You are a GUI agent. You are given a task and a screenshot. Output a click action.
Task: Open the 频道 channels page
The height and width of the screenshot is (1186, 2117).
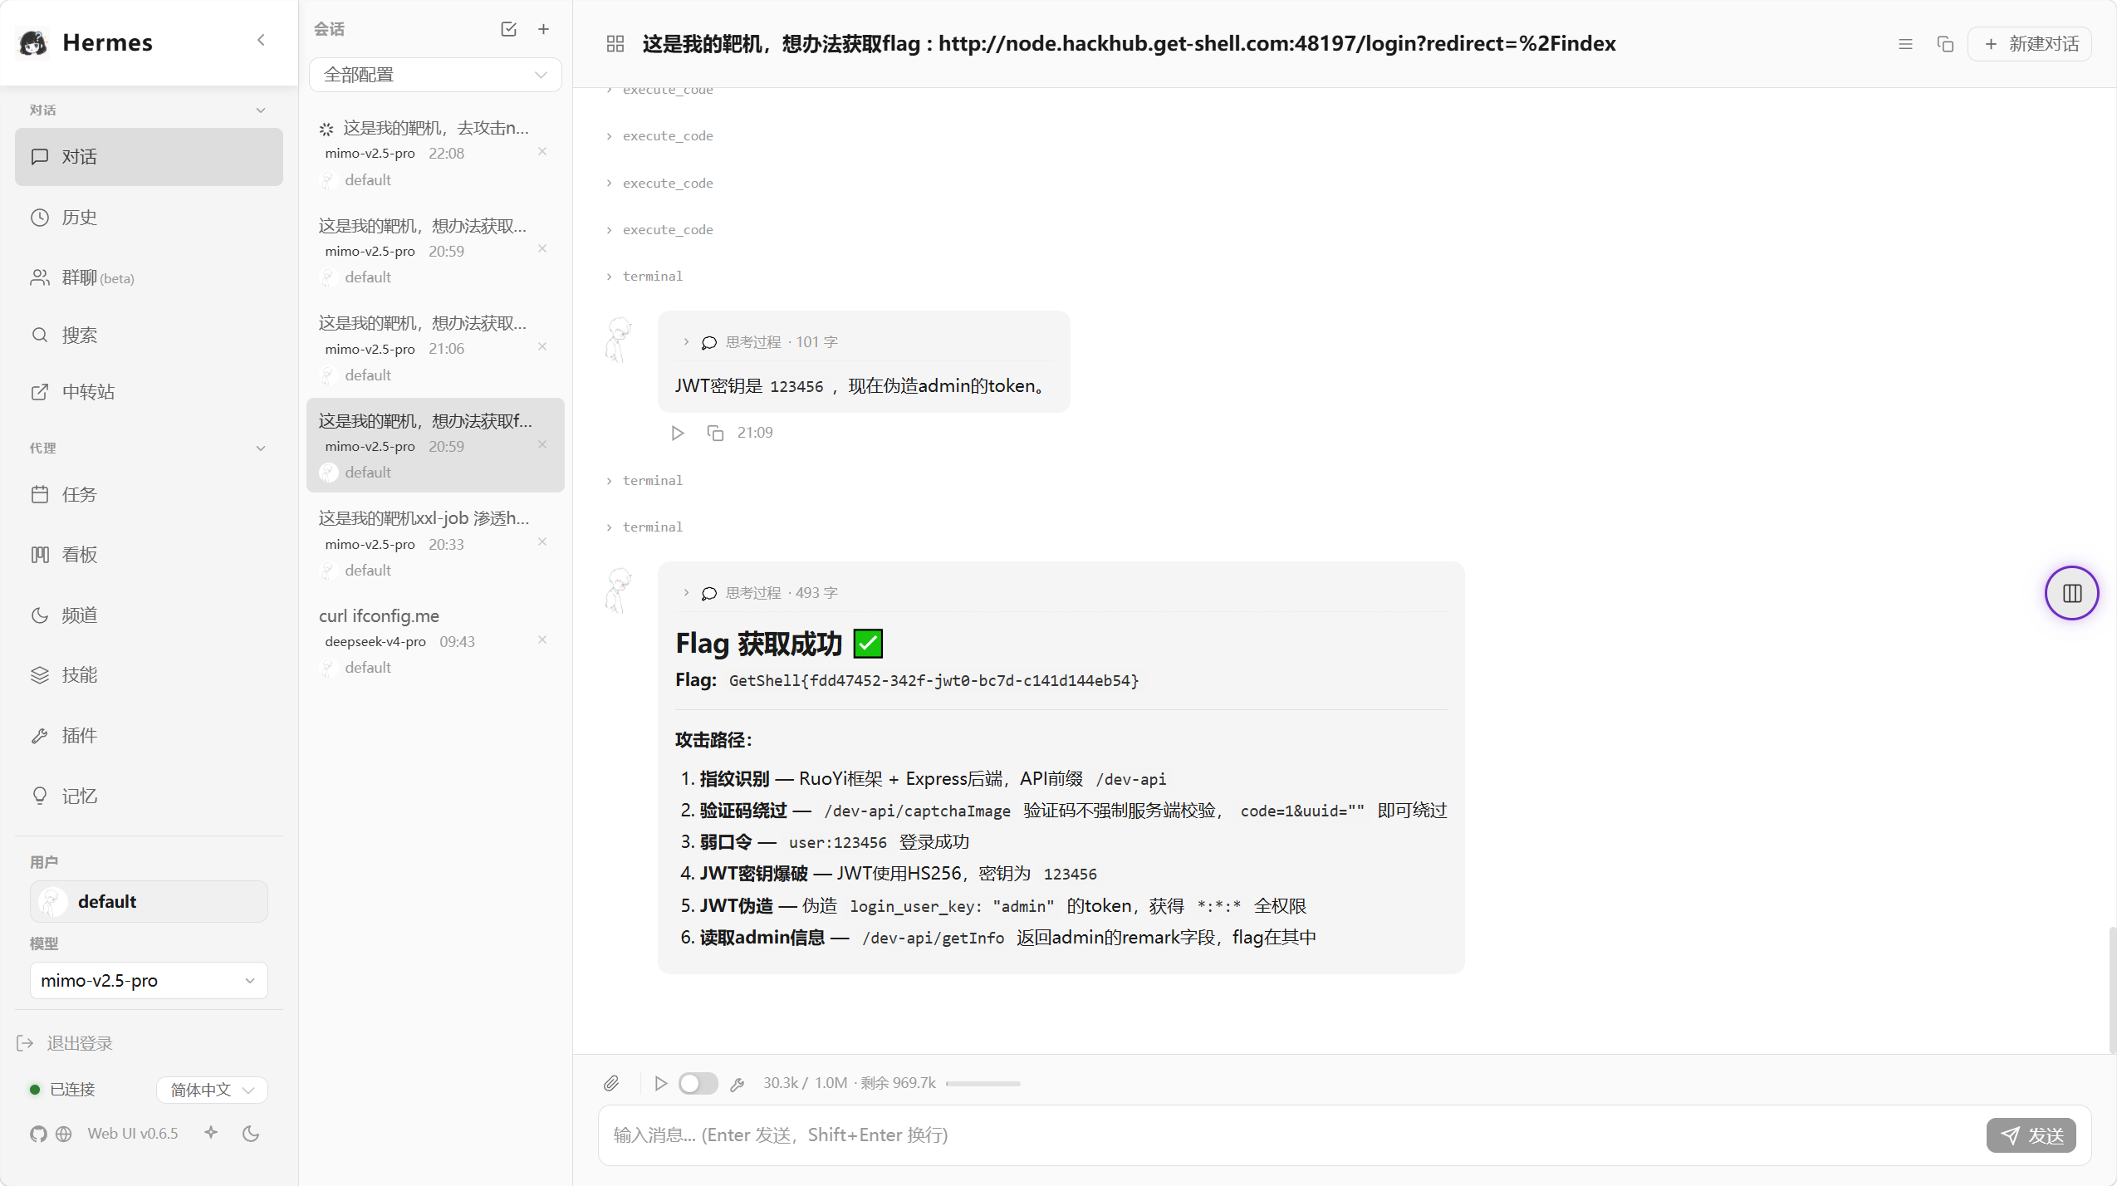(x=149, y=615)
